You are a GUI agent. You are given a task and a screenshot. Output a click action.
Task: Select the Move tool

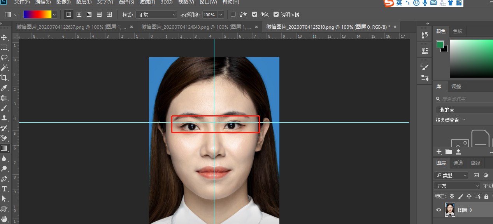tap(4, 37)
